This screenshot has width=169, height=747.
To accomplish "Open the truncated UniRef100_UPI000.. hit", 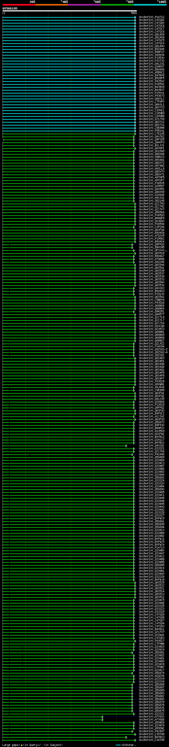I will click(x=153, y=250).
